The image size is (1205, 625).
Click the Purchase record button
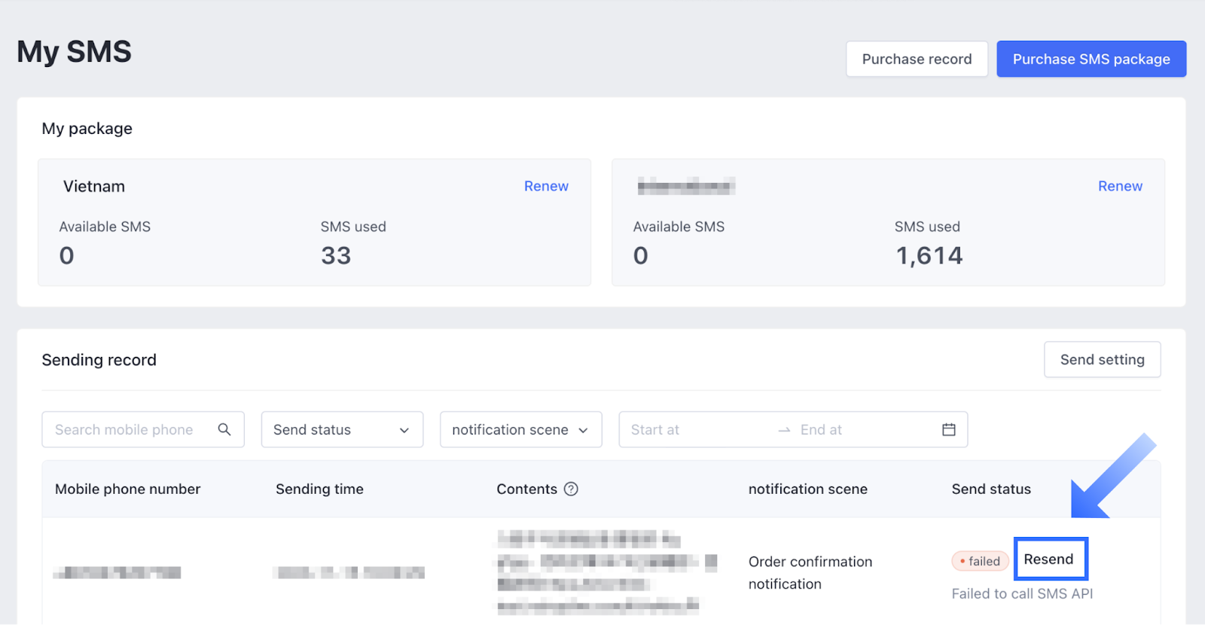pos(917,59)
